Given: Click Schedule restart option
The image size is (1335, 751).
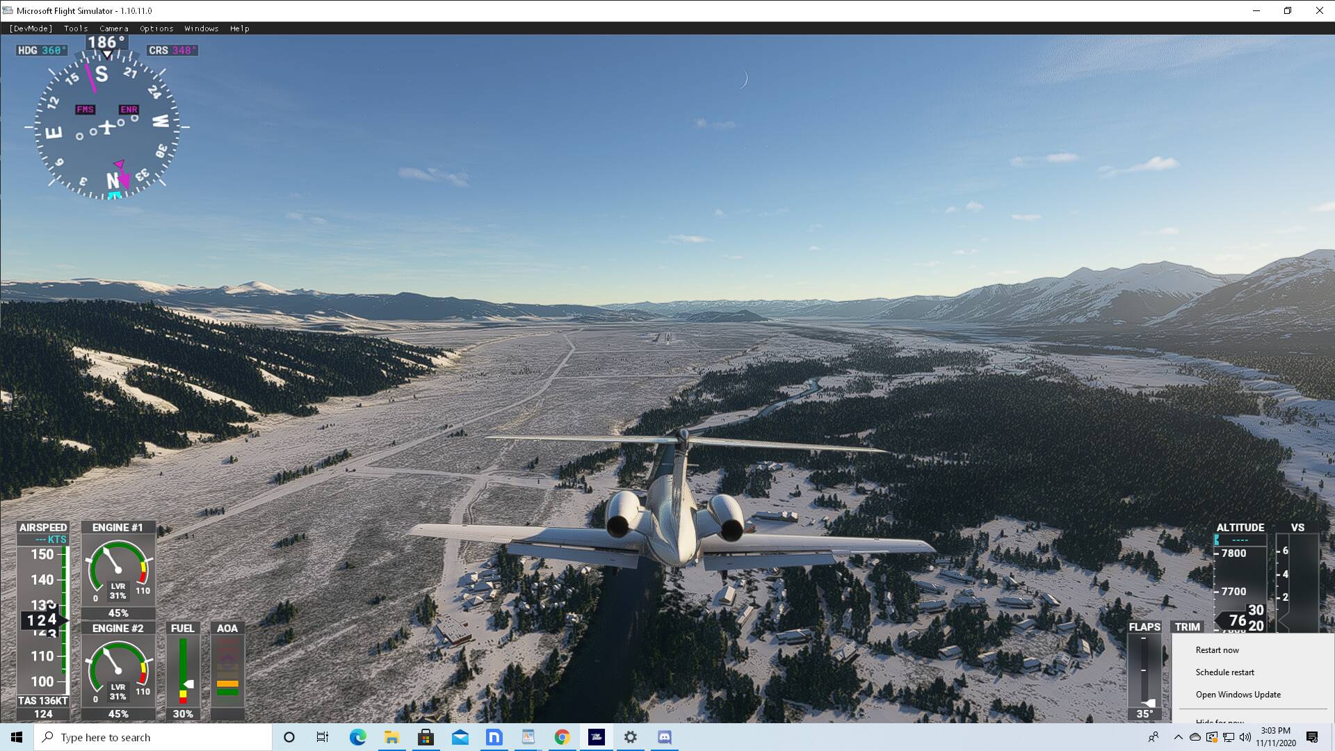Looking at the screenshot, I should coord(1224,672).
